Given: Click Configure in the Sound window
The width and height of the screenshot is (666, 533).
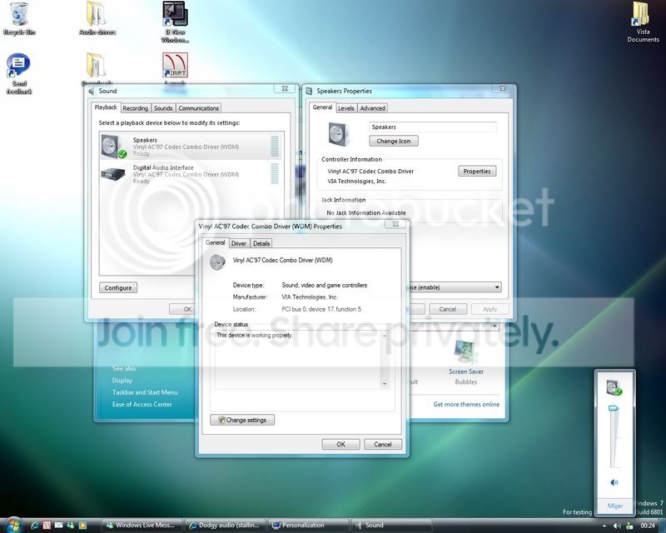Looking at the screenshot, I should 118,288.
